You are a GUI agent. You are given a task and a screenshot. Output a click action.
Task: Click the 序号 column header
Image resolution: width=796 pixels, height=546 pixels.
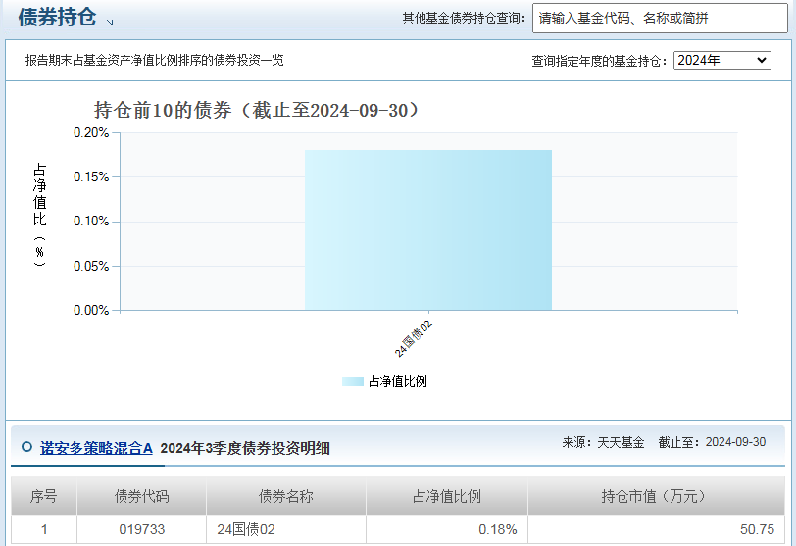tap(44, 496)
